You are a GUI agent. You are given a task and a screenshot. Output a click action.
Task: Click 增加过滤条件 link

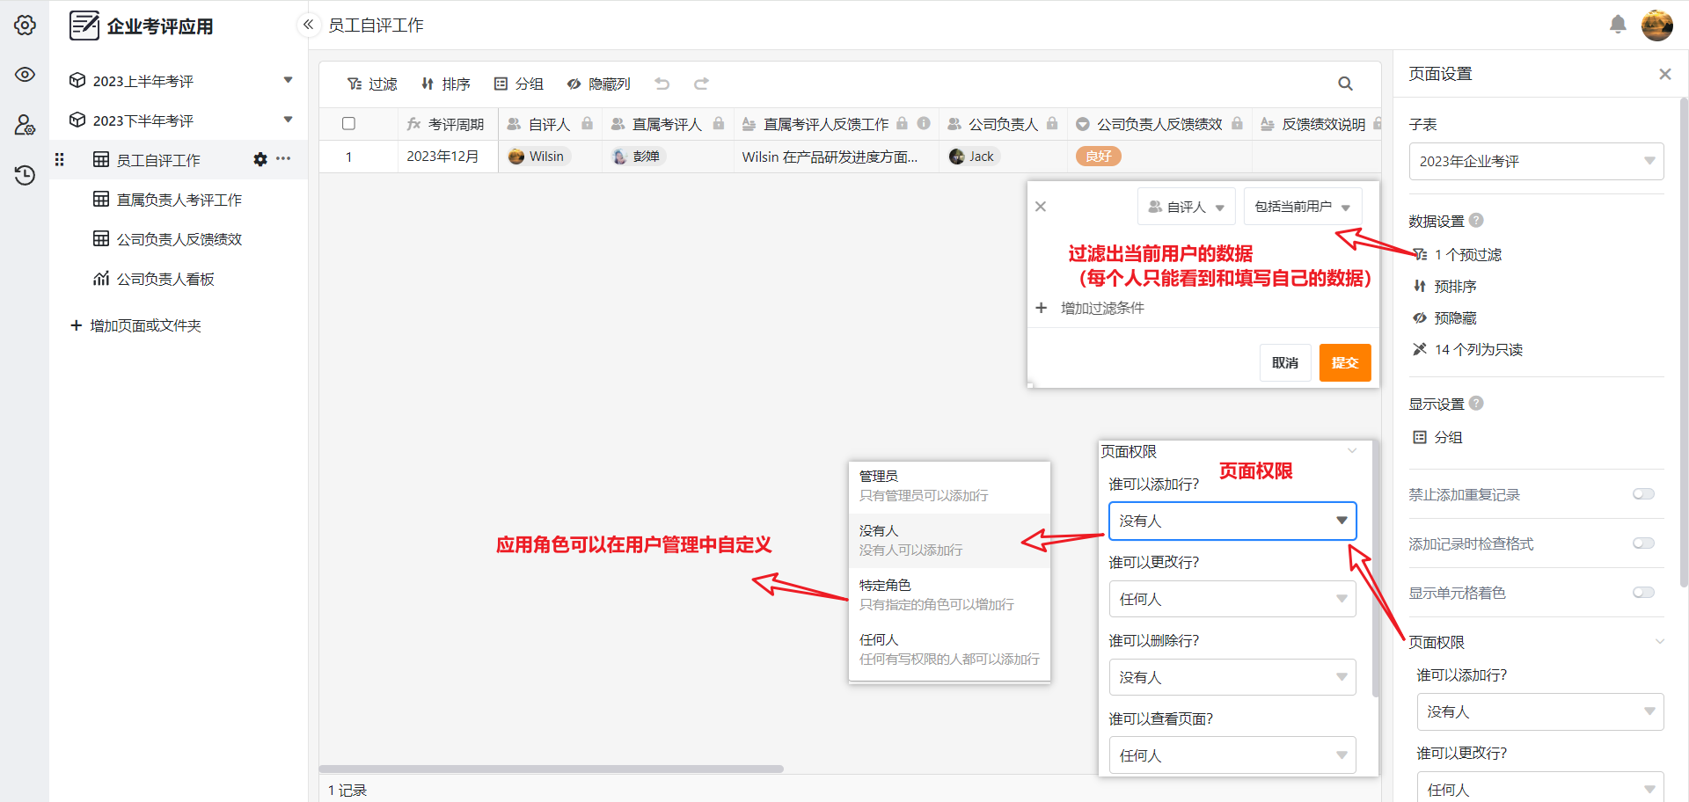(1090, 308)
